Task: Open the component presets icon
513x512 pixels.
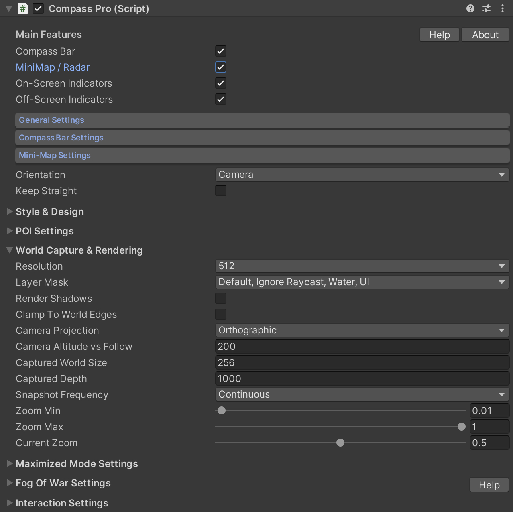Action: [x=487, y=8]
